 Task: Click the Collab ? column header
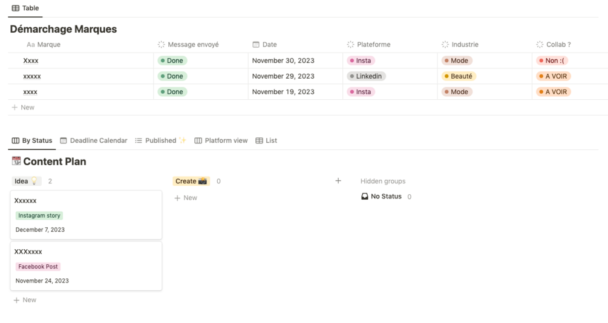(558, 44)
